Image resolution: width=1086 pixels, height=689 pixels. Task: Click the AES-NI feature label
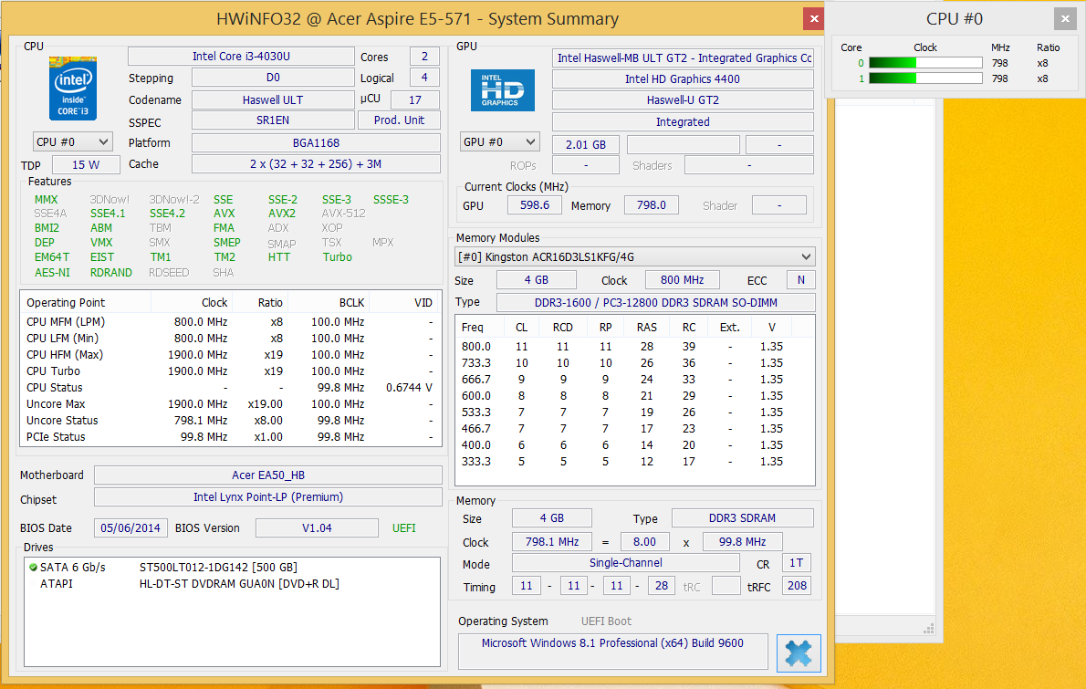coord(52,272)
